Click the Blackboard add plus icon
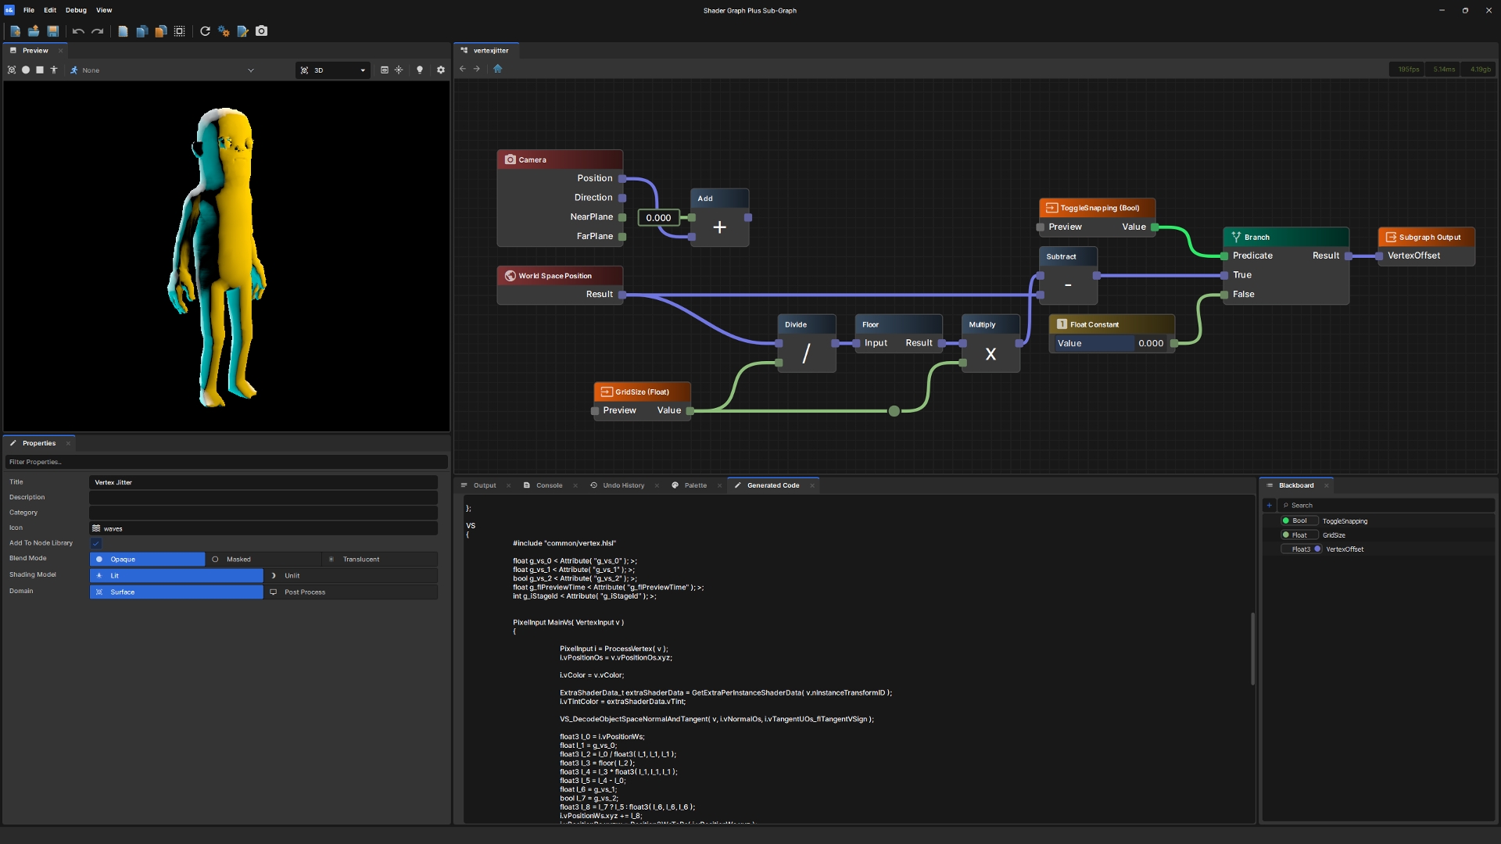This screenshot has width=1501, height=844. tap(1270, 506)
